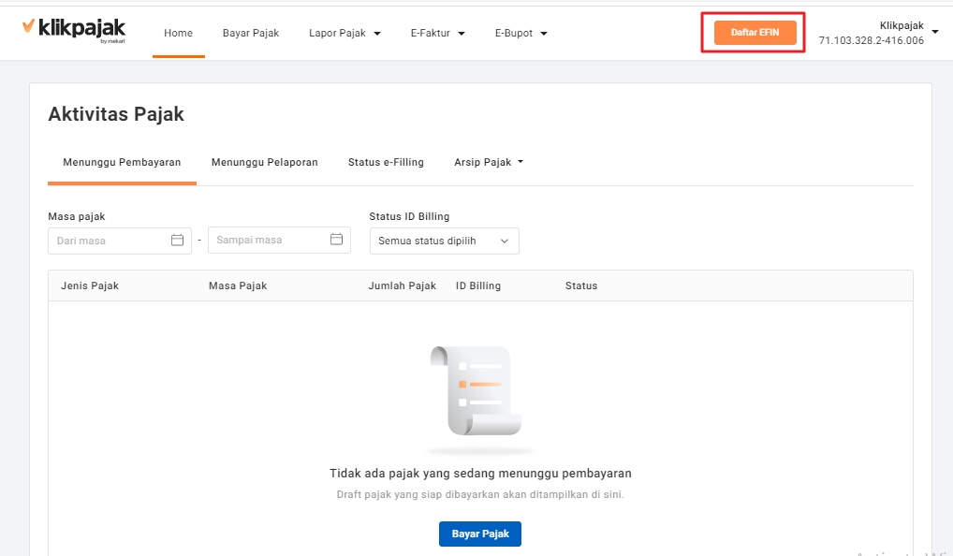Click Jenis Pajak column header
Viewport: 953px width, 556px height.
[90, 285]
